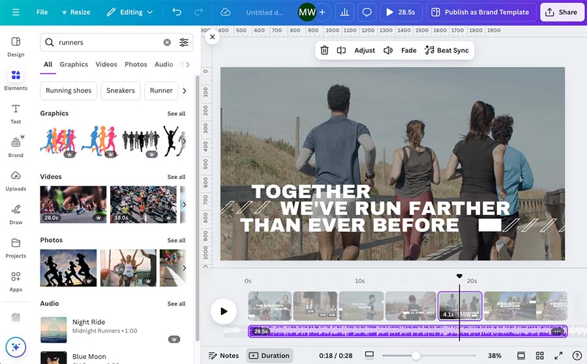Open the Elements side panel

pos(16,80)
